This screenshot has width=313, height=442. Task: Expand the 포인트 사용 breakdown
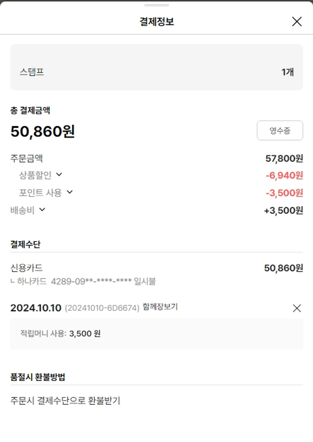click(70, 192)
